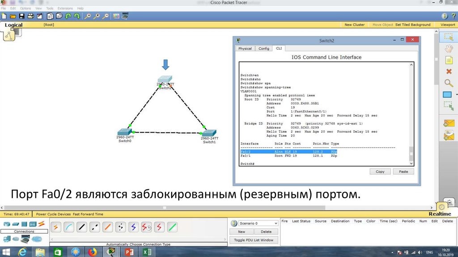Open the drawing palette icon

(116, 16)
